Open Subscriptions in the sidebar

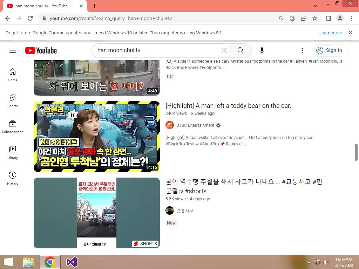point(13,127)
